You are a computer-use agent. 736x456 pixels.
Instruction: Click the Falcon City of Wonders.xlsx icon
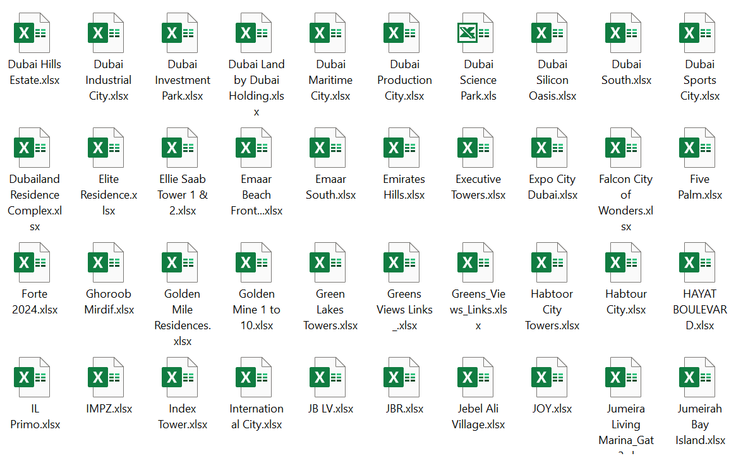(x=624, y=148)
